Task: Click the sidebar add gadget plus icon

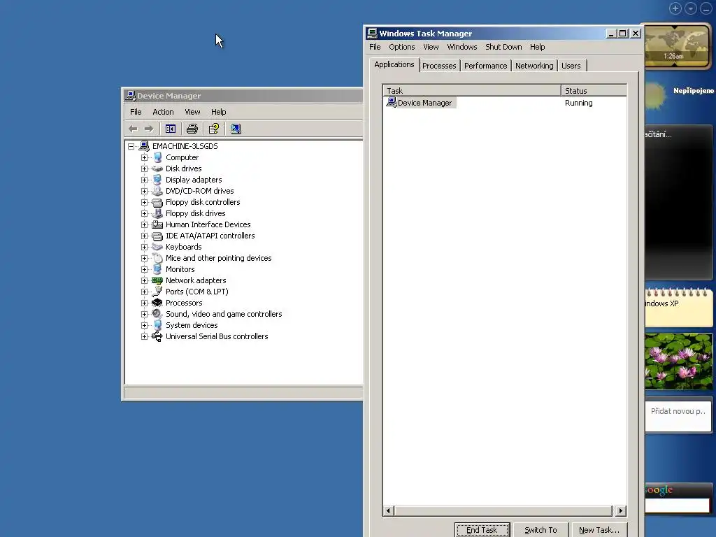Action: [675, 8]
